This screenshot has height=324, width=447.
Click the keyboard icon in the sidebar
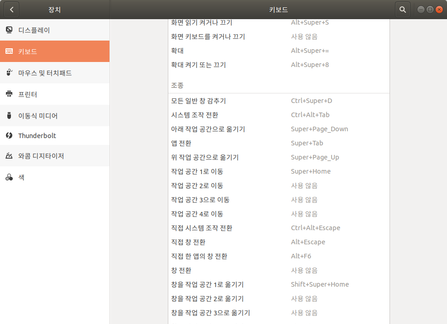[9, 51]
